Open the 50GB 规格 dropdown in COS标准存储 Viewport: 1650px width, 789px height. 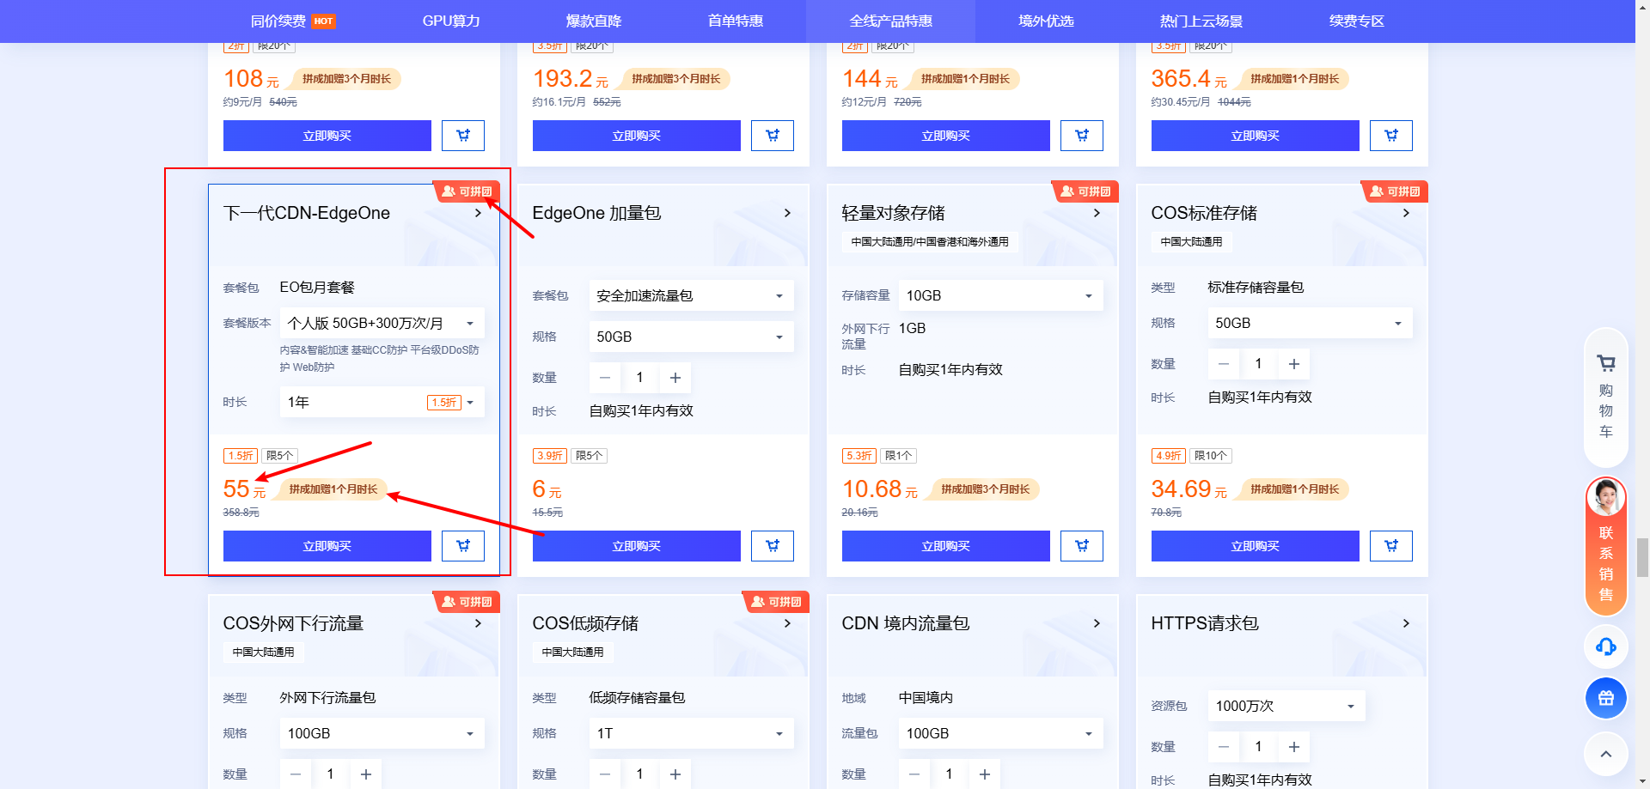point(1311,323)
